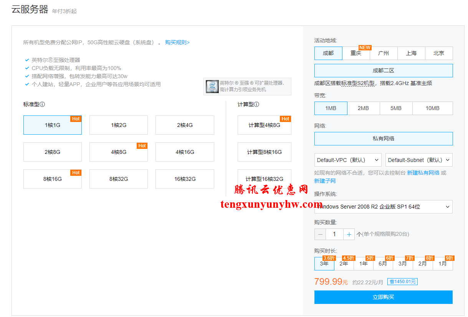Click the 搭配网络增强 feature line

click(x=79, y=76)
